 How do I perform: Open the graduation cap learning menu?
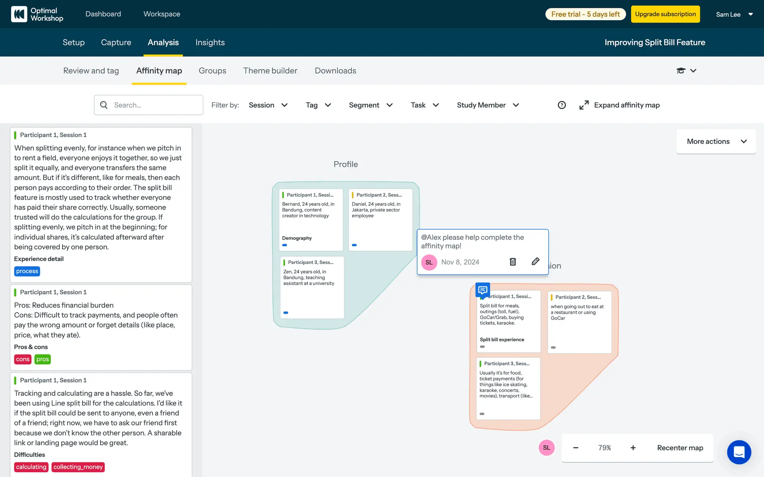(x=686, y=71)
